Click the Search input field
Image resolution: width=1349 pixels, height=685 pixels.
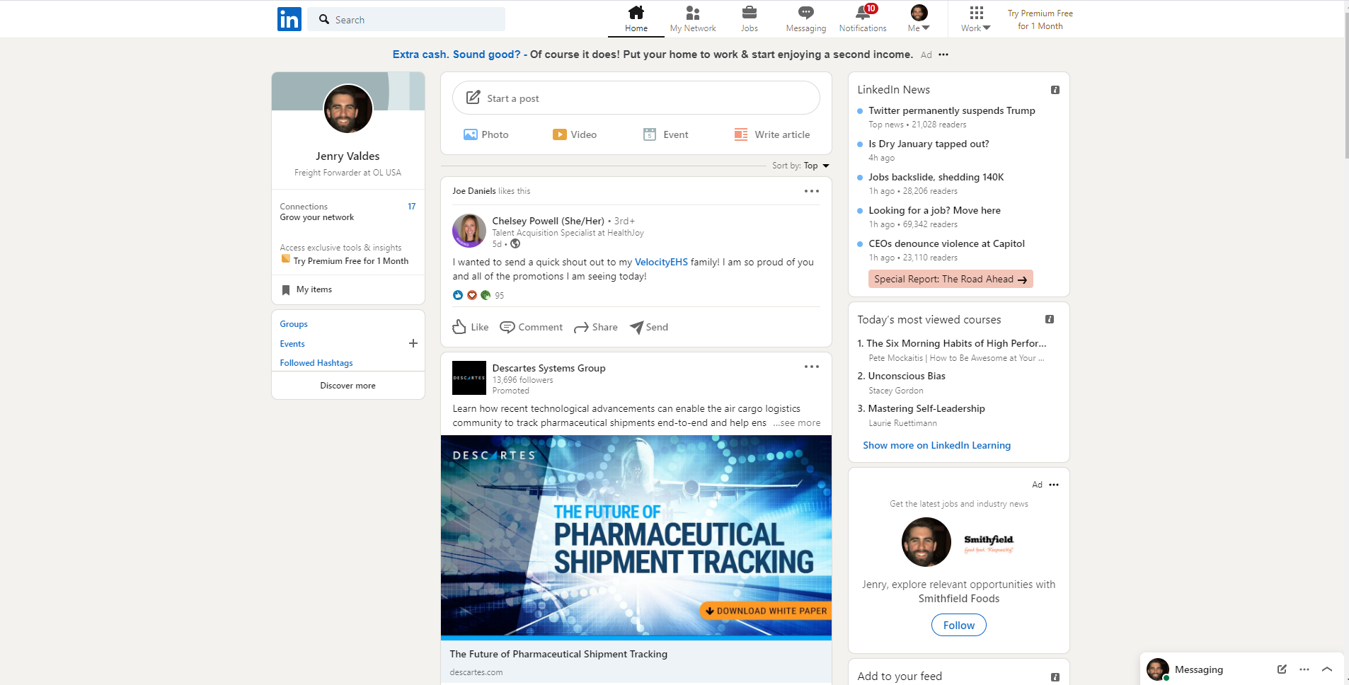coord(406,20)
